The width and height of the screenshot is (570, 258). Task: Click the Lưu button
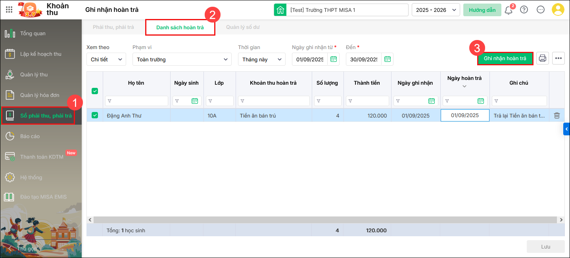click(545, 247)
